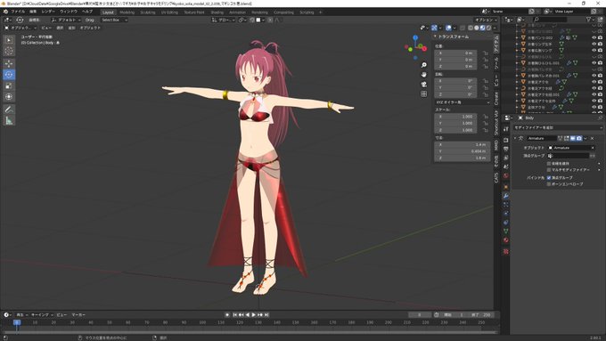
Task: Open the XYZ Euler rotation mode dropdown
Action: click(x=463, y=102)
